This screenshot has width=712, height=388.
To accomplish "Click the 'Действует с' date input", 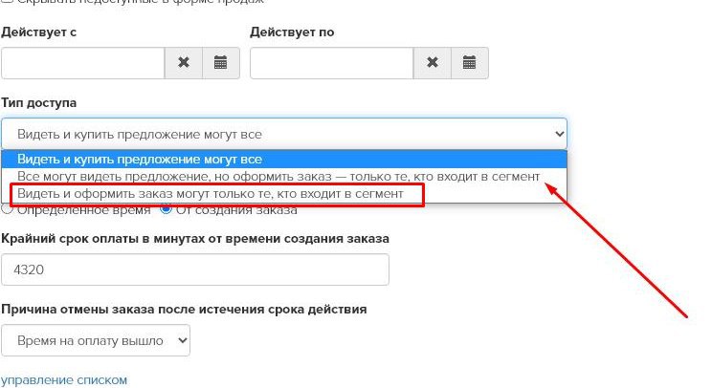I will (82, 62).
